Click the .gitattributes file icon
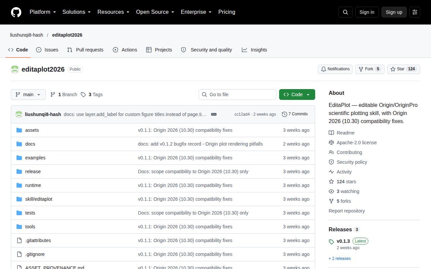 point(19,240)
